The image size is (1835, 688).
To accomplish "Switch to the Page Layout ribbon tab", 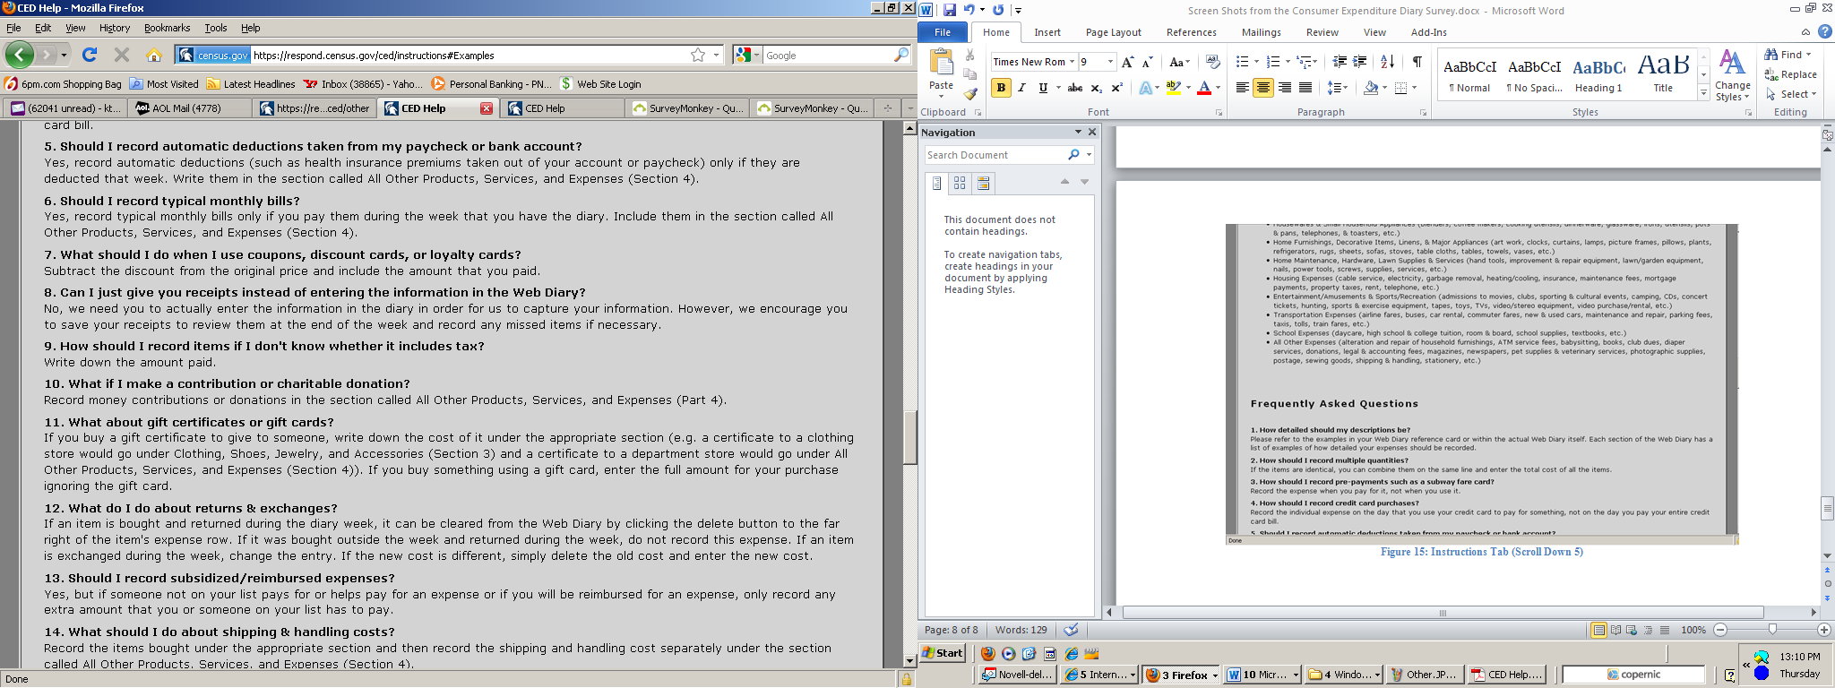I will tap(1114, 32).
